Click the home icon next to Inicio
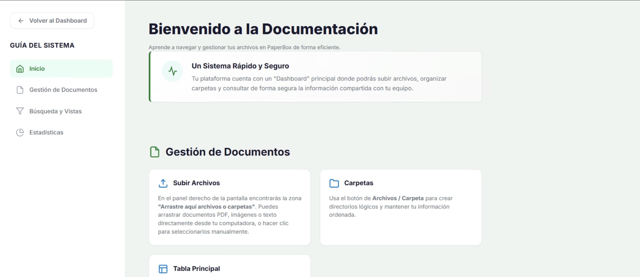The height and width of the screenshot is (277, 640). point(20,69)
